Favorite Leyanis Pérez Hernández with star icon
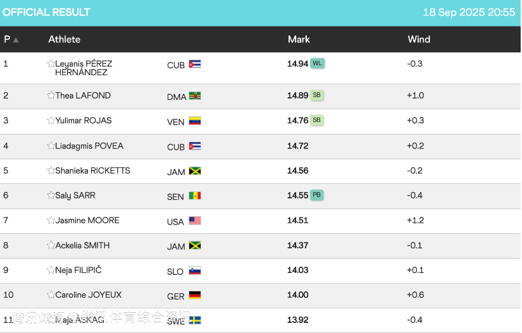 [x=51, y=64]
